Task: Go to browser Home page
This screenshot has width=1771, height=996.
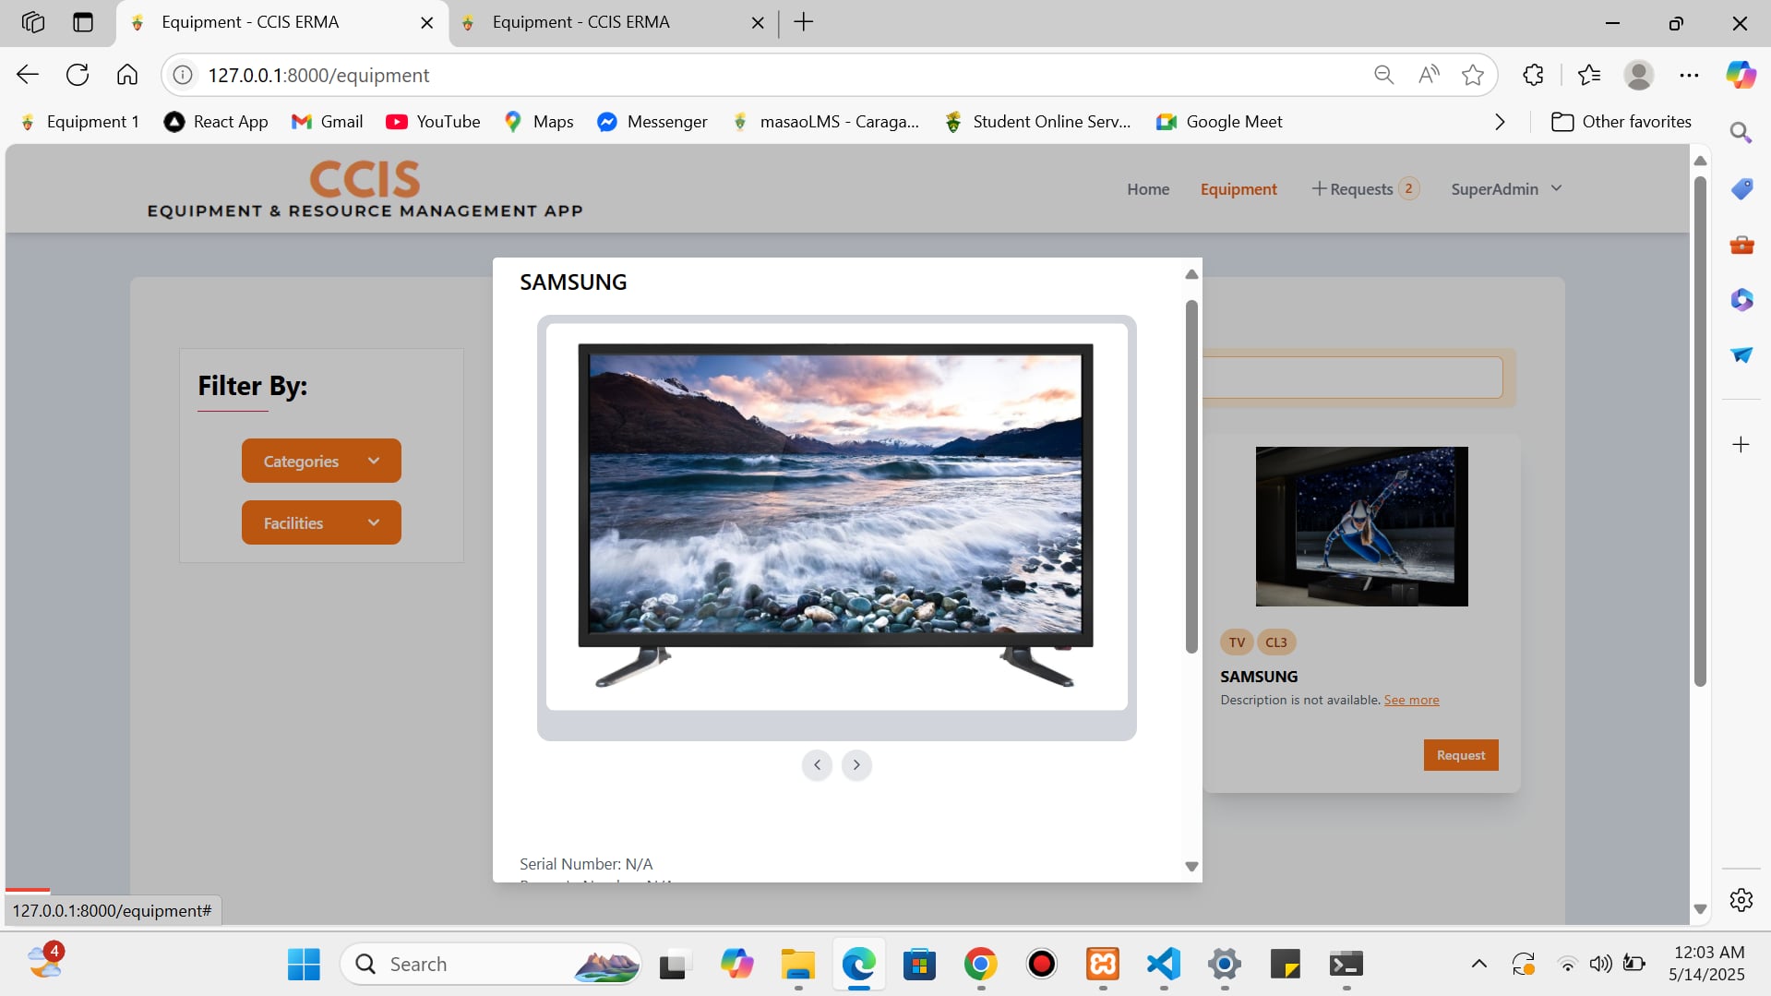Action: [x=127, y=75]
